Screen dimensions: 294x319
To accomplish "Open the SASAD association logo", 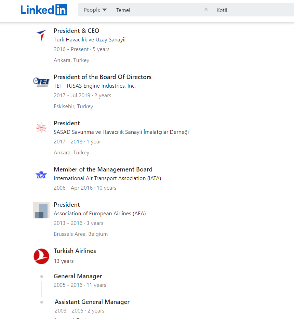I will coord(41,128).
